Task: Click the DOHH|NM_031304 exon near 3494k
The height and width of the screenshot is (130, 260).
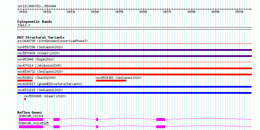Action: click(97, 119)
